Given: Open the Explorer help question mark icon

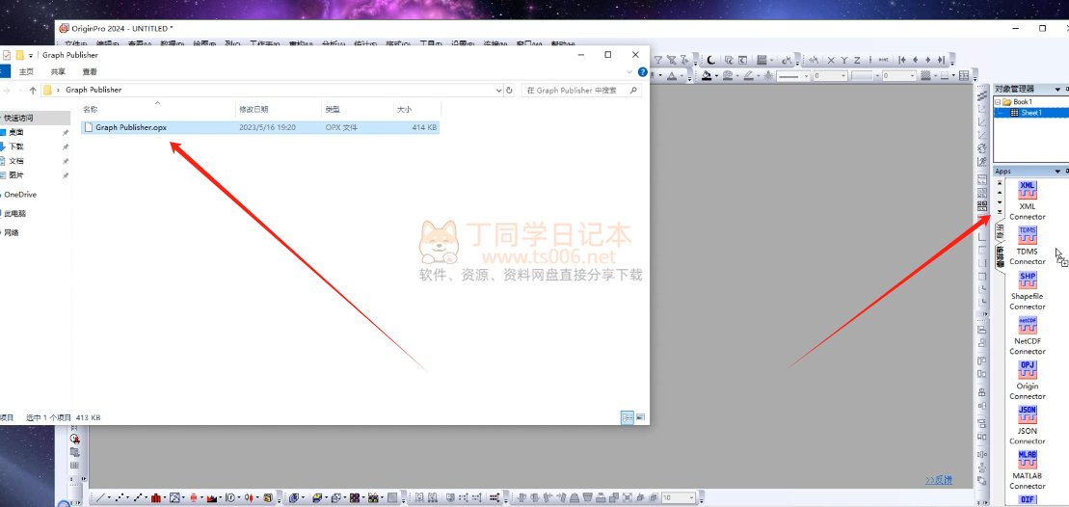Looking at the screenshot, I should 642,71.
